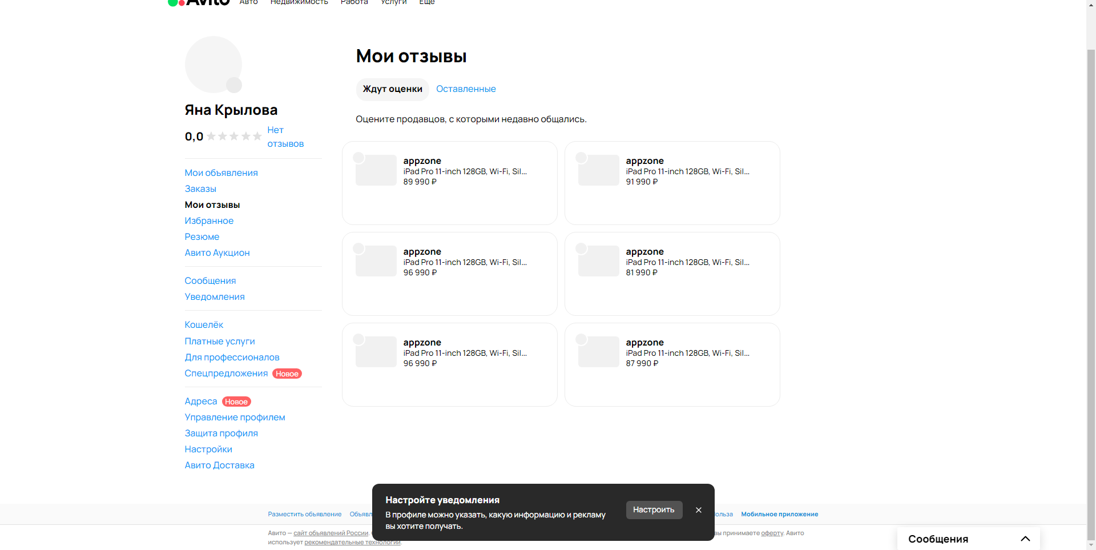
Task: Open Авито Доставка link
Action: 219,465
